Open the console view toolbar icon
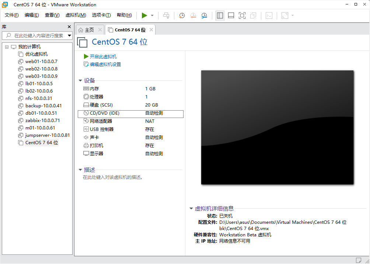This screenshot has width=370, height=264. pos(269,15)
